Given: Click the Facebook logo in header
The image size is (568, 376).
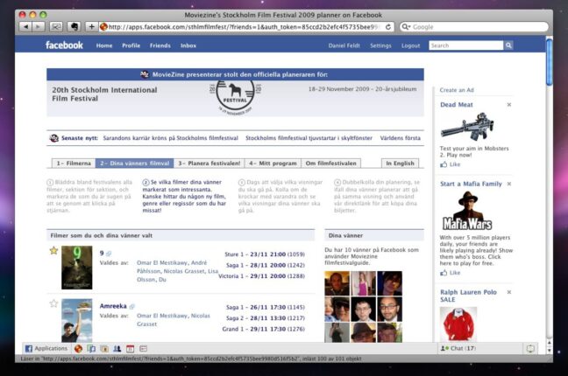Looking at the screenshot, I should click(x=65, y=45).
